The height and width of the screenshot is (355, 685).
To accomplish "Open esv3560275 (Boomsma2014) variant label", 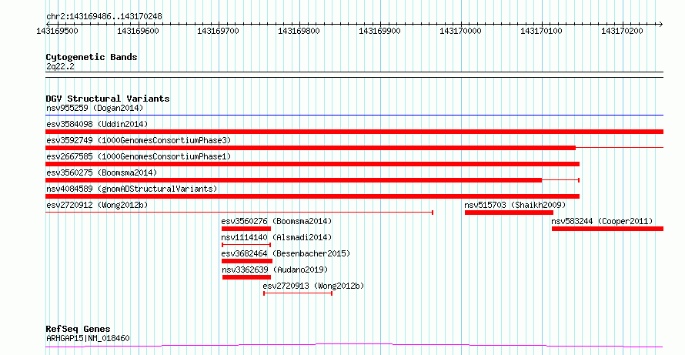I will [102, 172].
